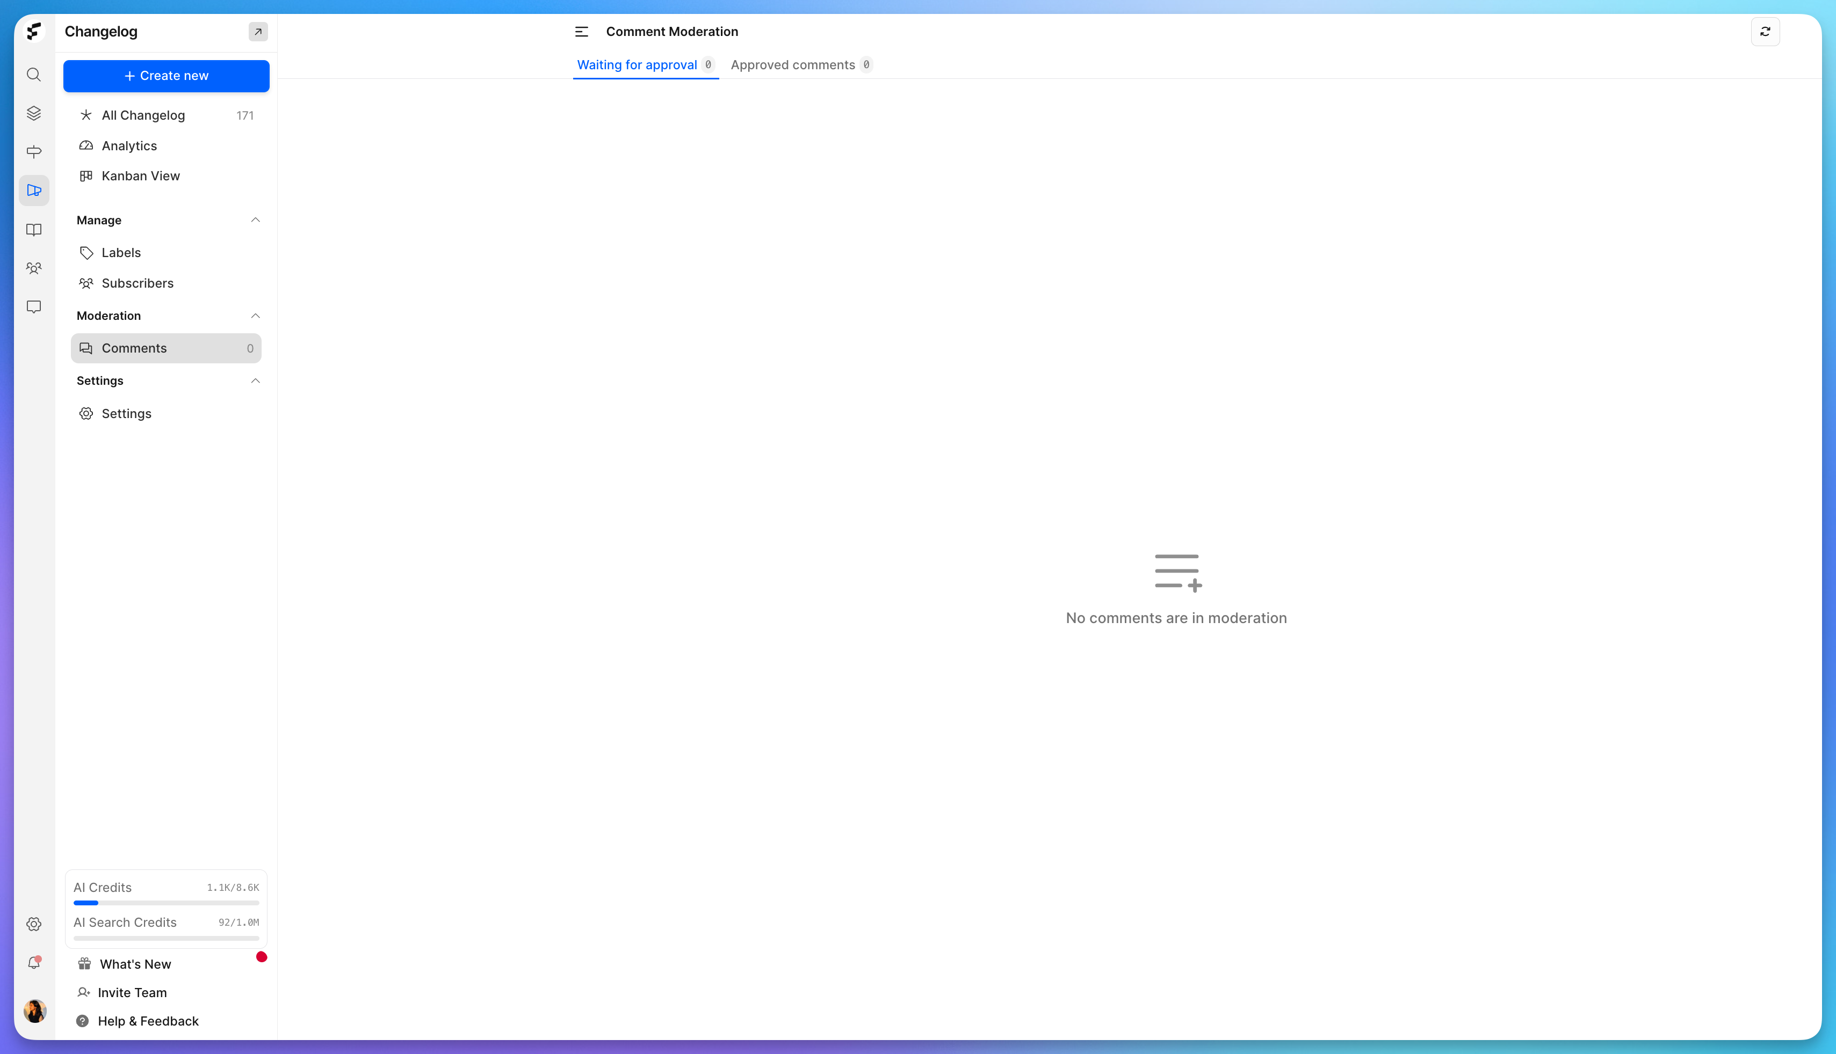The width and height of the screenshot is (1836, 1054).
Task: Open Labels under Manage
Action: (x=166, y=253)
